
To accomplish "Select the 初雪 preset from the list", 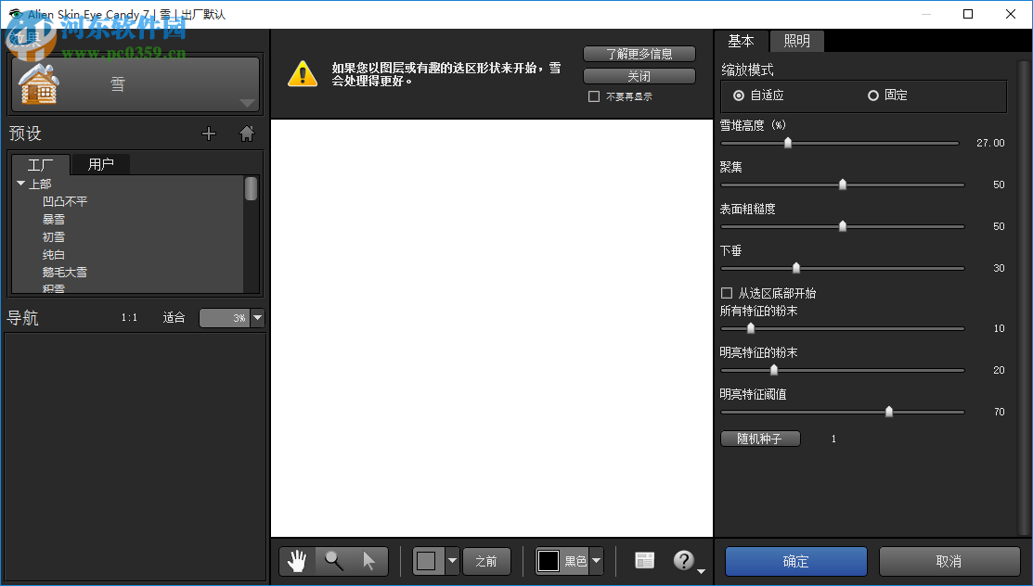I will 53,236.
